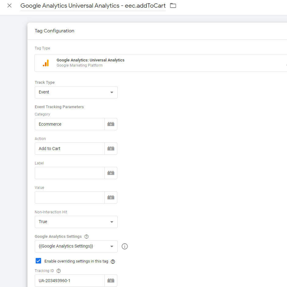Screen dimensions: 287x287
Task: Edit the Category field Ecommerce
Action: coord(70,124)
